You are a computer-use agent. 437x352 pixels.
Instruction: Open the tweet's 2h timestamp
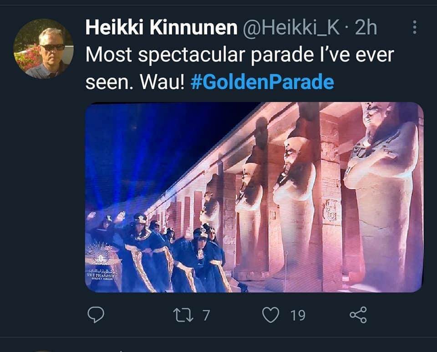pos(366,28)
